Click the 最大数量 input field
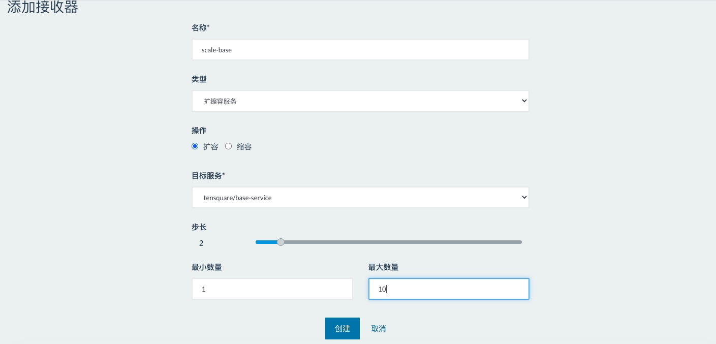Screen dimensions: 716x344 449,289
